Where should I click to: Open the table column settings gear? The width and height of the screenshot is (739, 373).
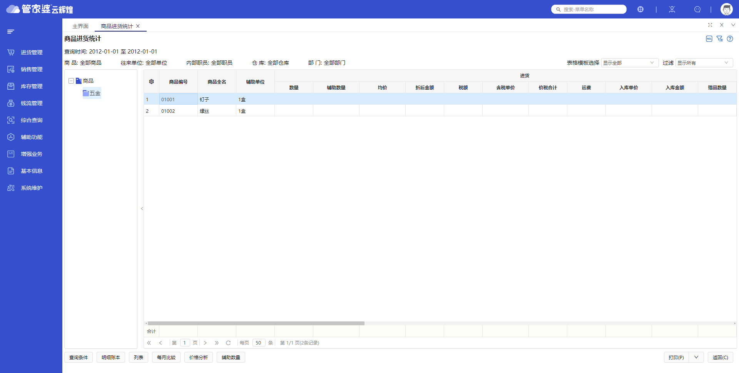(151, 82)
